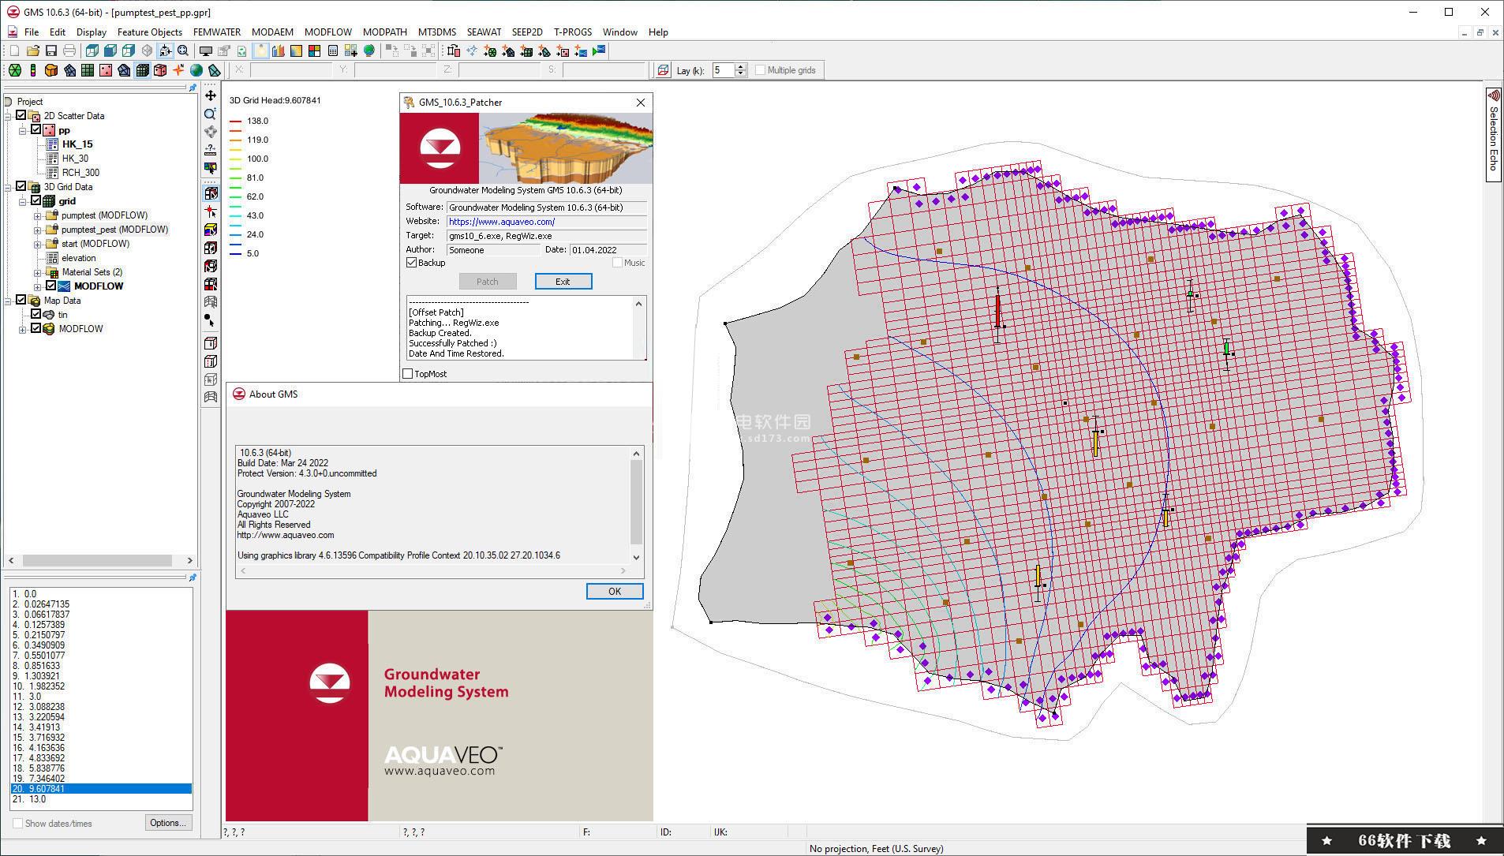Open the T-PROGS menu
The image size is (1504, 856).
573,32
